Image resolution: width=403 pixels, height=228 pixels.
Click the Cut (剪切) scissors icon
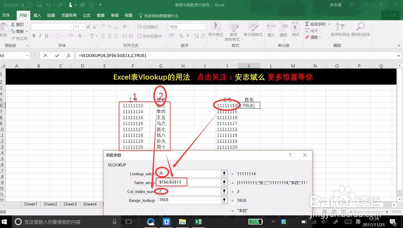13,25
